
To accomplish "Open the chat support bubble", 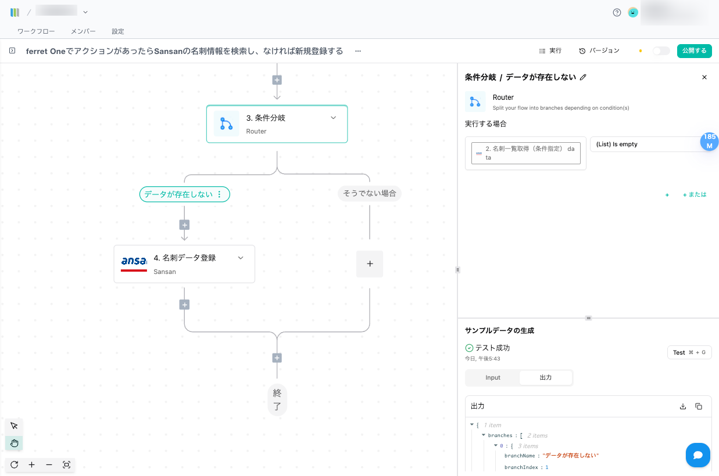I will (x=697, y=455).
